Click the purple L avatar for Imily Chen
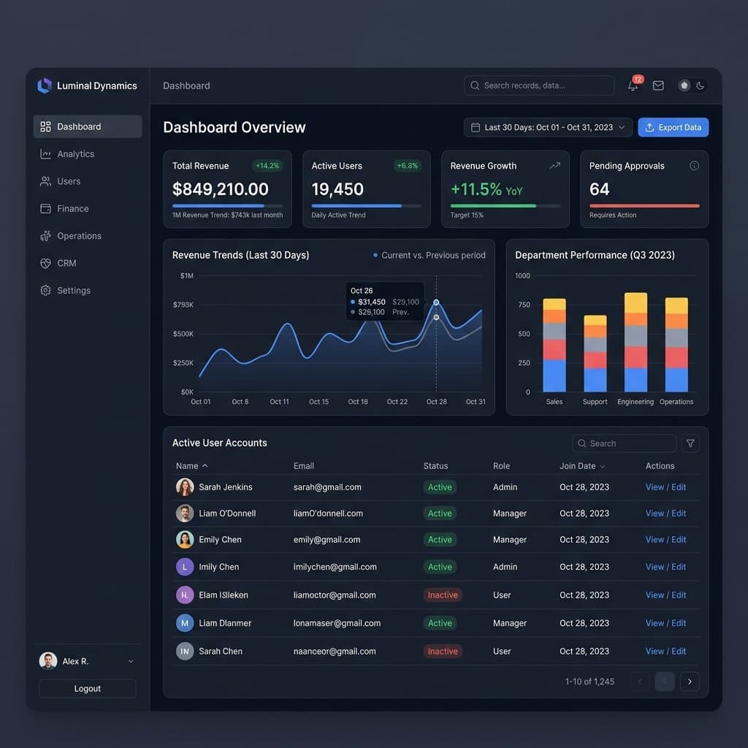 (185, 567)
